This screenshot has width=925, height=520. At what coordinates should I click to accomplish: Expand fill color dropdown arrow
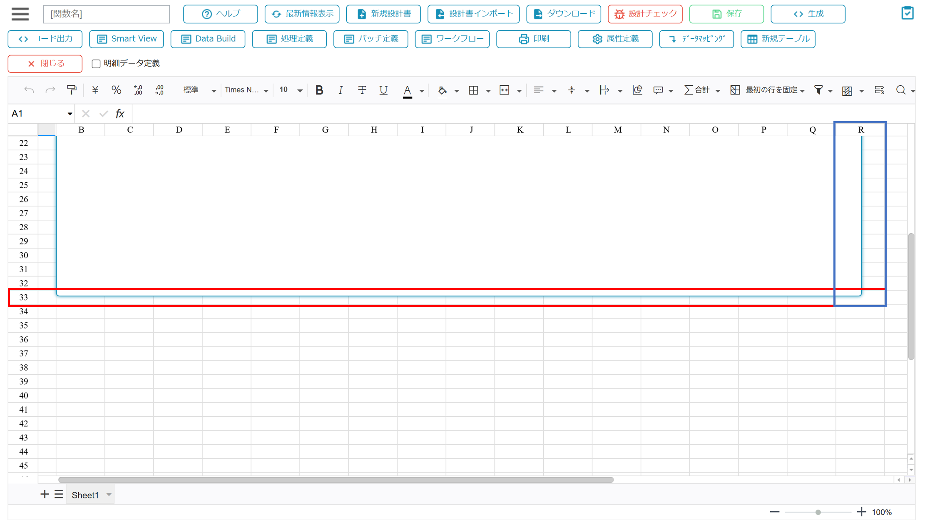click(x=456, y=91)
